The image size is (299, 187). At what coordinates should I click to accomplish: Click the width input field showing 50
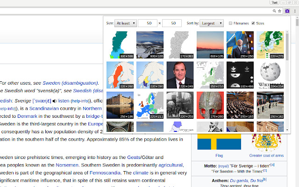(148, 23)
